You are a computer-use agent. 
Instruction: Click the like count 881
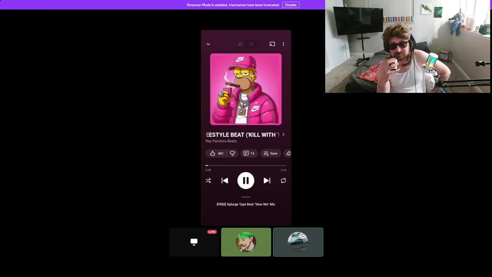pos(221,154)
